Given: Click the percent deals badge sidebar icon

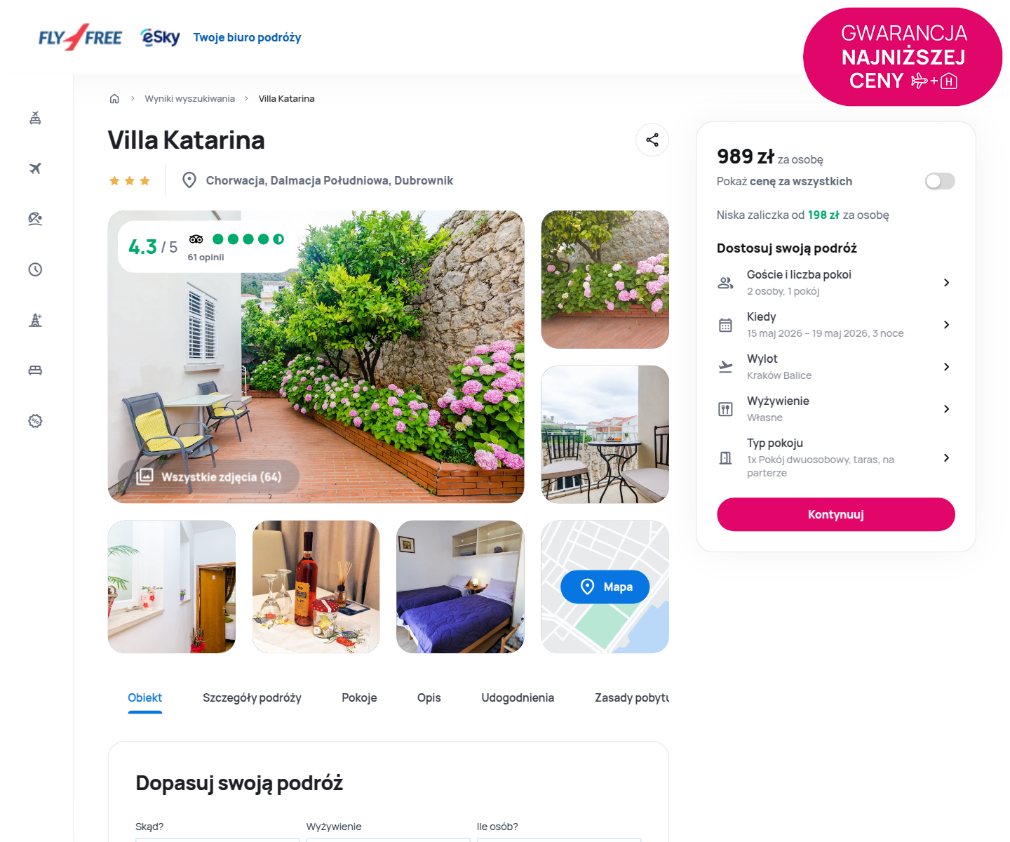Looking at the screenshot, I should tap(35, 421).
